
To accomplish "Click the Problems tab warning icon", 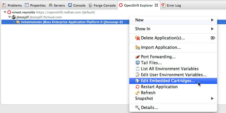I will (4, 5).
